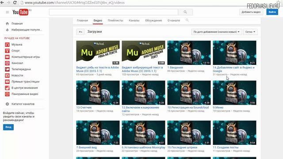Click the Добавить видео button
The height and width of the screenshot is (159, 283).
[x=251, y=12]
